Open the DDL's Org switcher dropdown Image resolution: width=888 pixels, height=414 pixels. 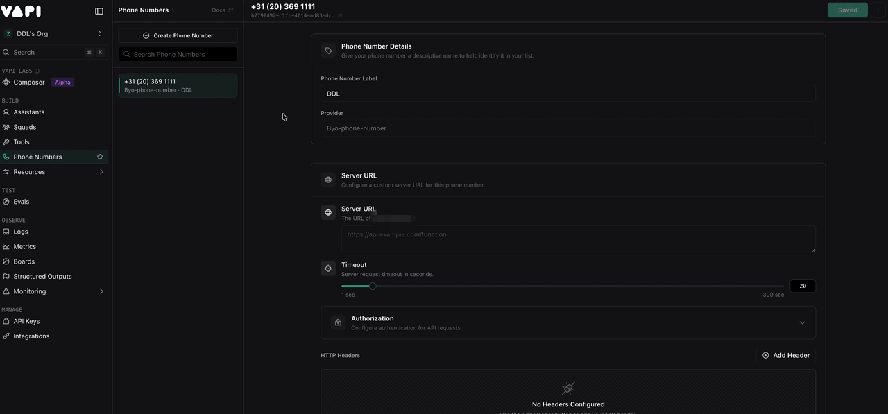54,33
